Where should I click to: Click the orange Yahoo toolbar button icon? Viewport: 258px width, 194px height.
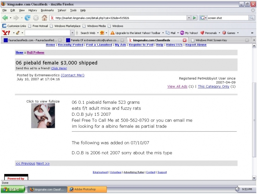(102, 33)
